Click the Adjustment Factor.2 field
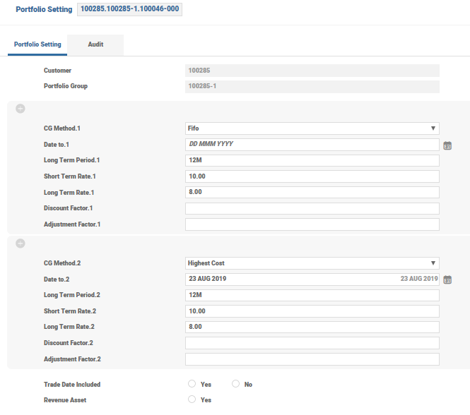Screen dimensions: 470x415 point(312,359)
